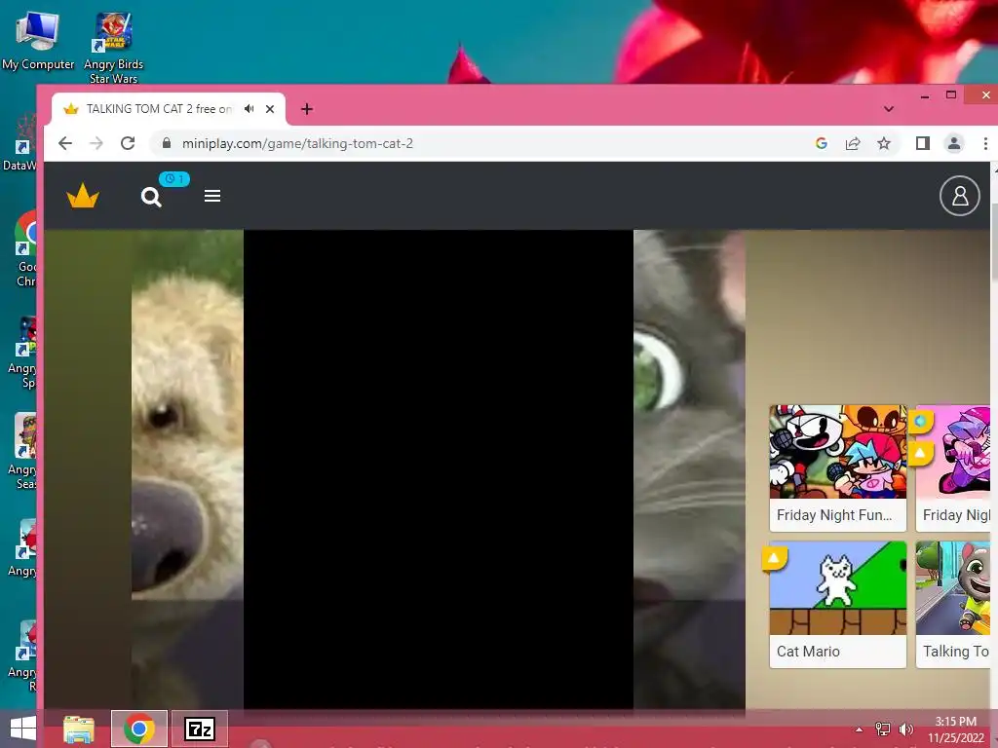Bookmark this page with the star icon
Image resolution: width=998 pixels, height=748 pixels.
tap(884, 143)
